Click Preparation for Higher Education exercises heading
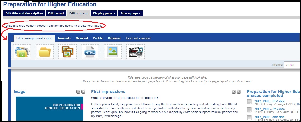Screen dimensions: 301x122 [273, 94]
